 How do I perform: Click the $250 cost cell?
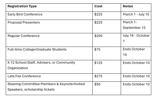(107, 40)
